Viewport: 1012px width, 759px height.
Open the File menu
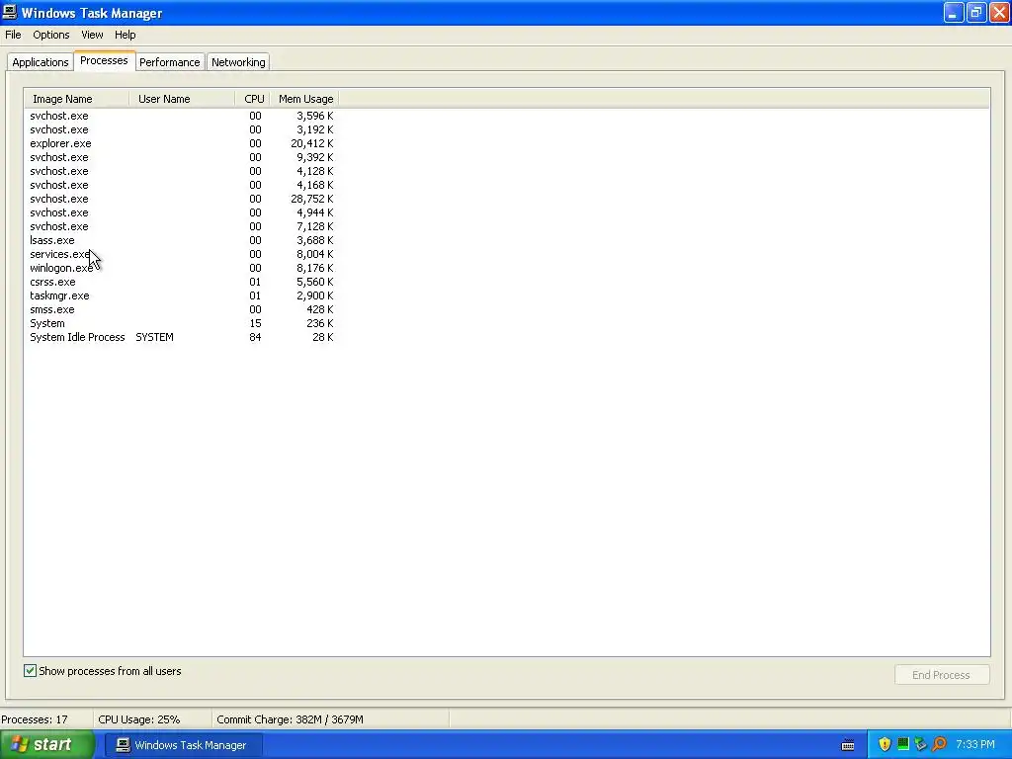point(13,35)
